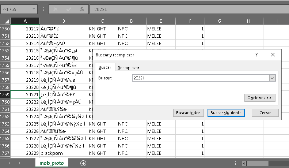Click KNIGHT cell in row 1750

click(x=102, y=29)
